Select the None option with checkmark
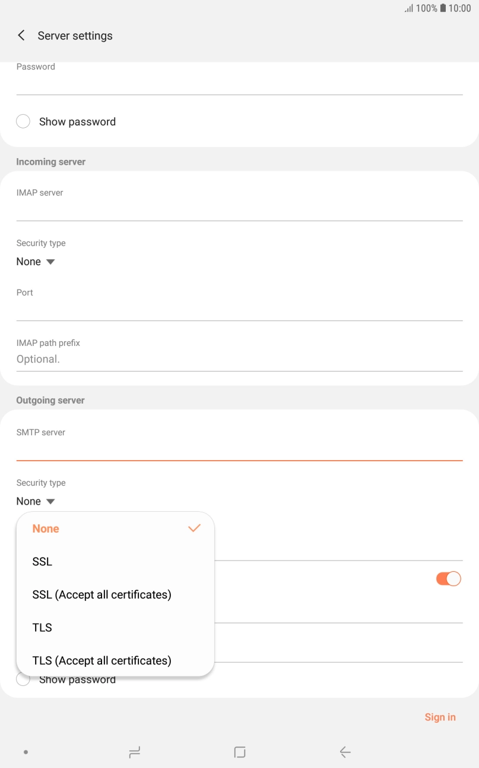 [45, 528]
